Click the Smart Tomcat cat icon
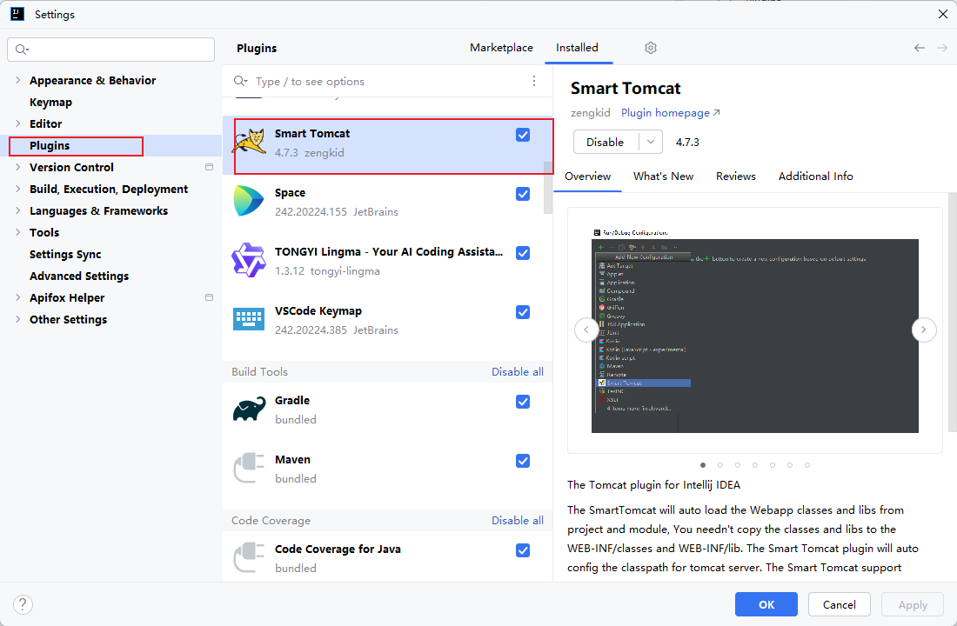Image resolution: width=957 pixels, height=626 pixels. [x=250, y=143]
